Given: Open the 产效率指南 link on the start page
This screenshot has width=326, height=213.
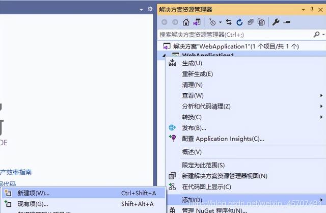Looking at the screenshot, I should tap(16, 172).
